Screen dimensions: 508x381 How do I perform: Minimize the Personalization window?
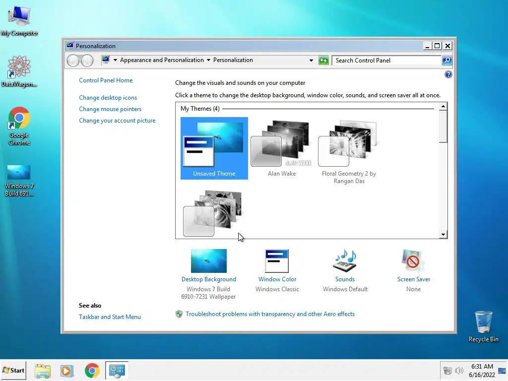(x=427, y=46)
